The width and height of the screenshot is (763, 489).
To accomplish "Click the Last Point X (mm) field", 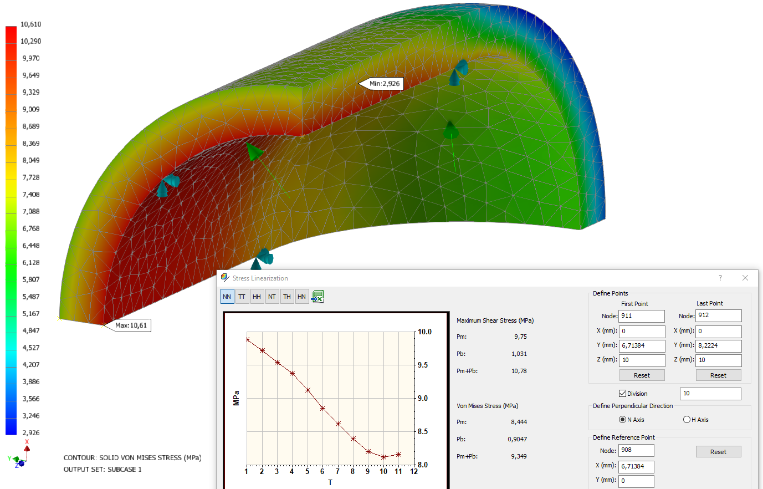I will pos(719,332).
